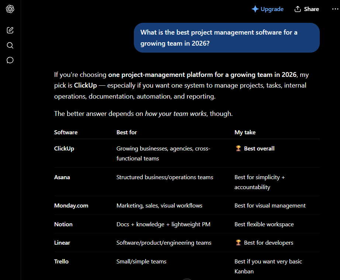Click 'Small/simple teams' cell

point(141,261)
